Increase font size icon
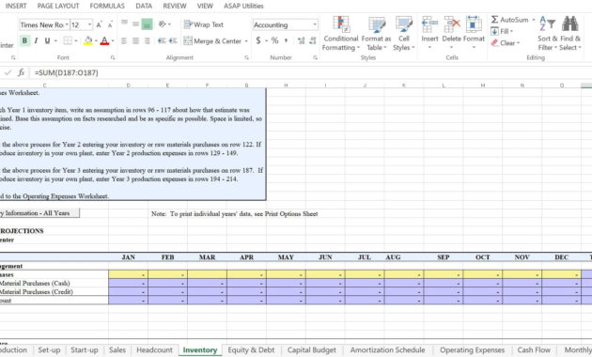Screen dimensions: 592x357 click(x=99, y=25)
